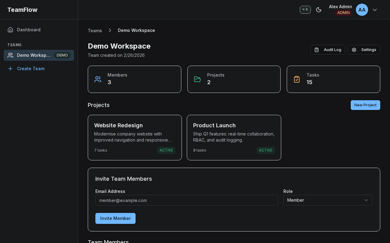The height and width of the screenshot is (243, 390).
Task: Open workspace Settings gear icon
Action: click(x=354, y=50)
